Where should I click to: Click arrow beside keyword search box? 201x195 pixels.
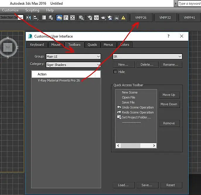coord(176,4)
